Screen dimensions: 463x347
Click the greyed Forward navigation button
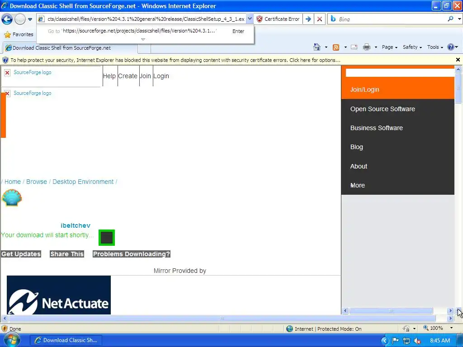tap(20, 19)
